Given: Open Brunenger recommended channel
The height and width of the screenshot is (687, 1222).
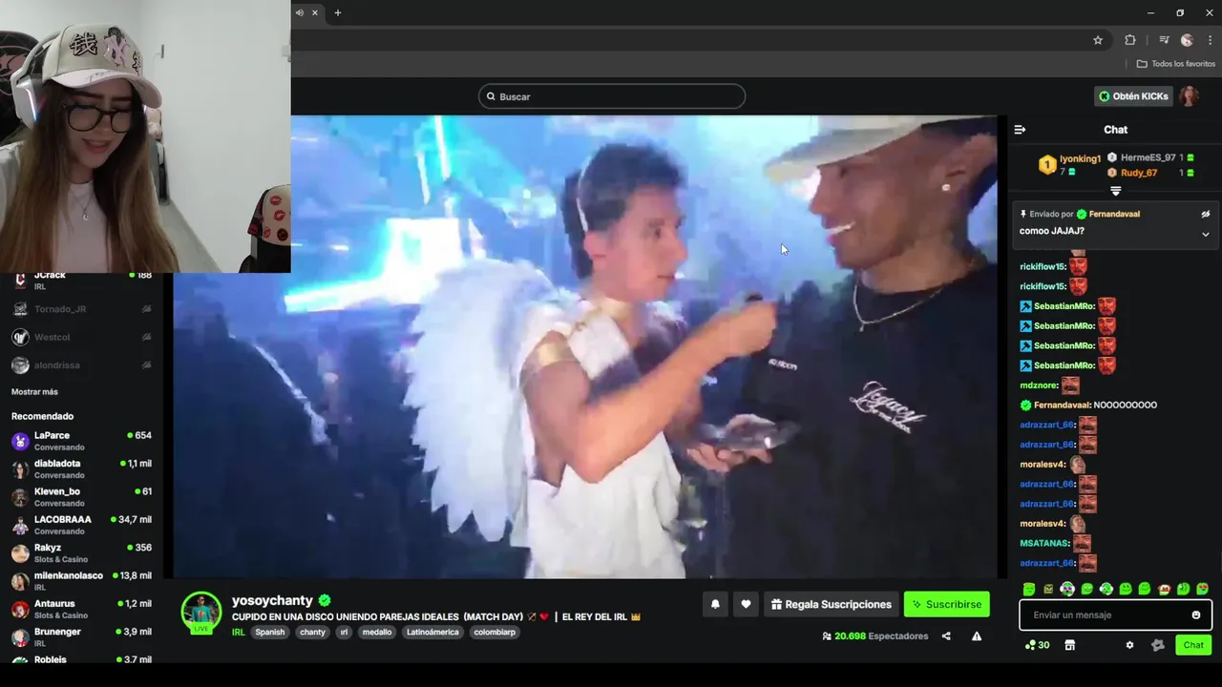Looking at the screenshot, I should click(81, 637).
